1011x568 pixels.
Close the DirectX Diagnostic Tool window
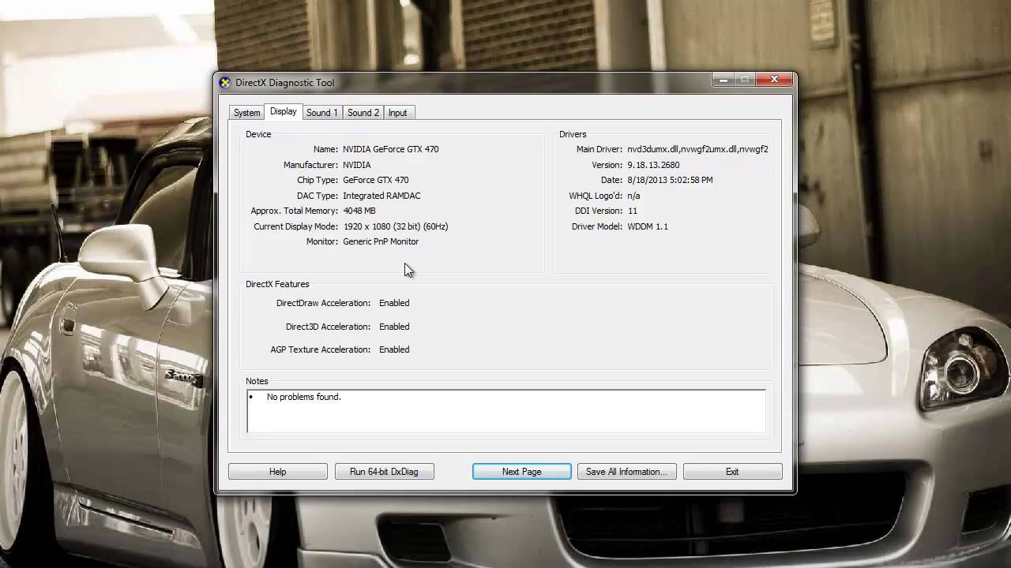coord(774,80)
